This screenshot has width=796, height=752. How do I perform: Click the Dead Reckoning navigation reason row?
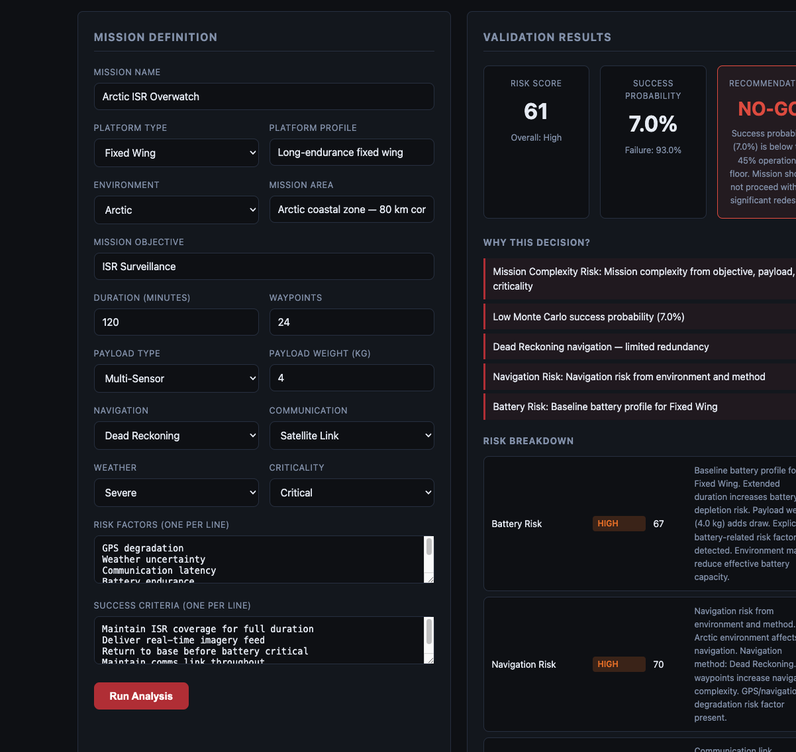[640, 347]
